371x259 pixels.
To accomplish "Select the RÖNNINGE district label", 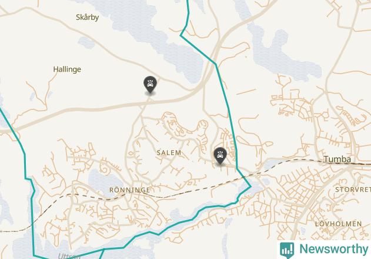I will point(130,190).
